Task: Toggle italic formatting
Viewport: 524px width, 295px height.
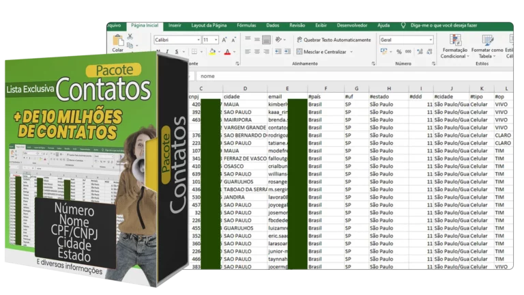Action: [166, 52]
